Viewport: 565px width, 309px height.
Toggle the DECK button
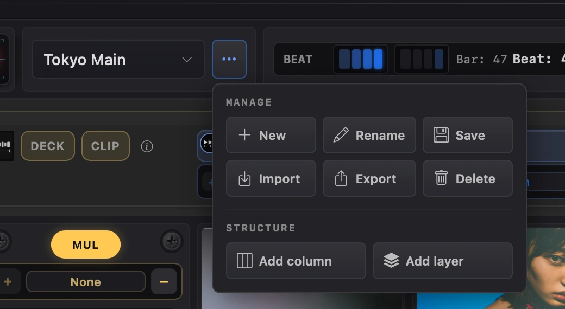[x=48, y=146]
